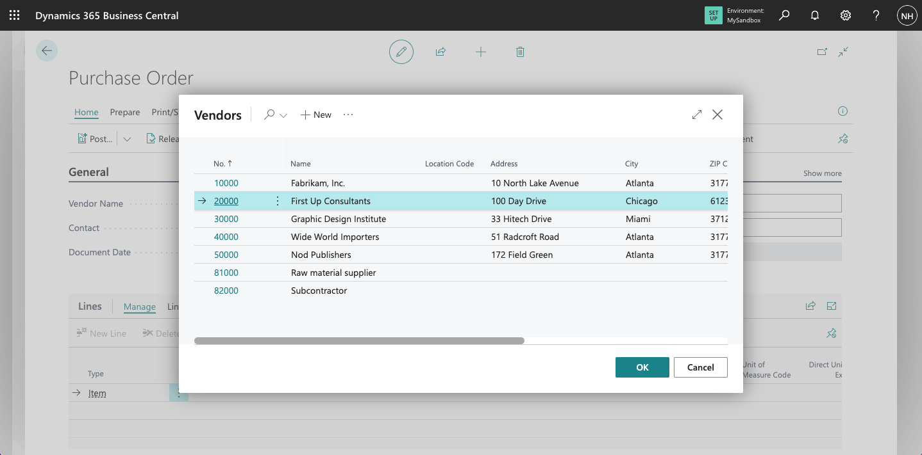Cancel the Vendors dialog

pos(700,367)
